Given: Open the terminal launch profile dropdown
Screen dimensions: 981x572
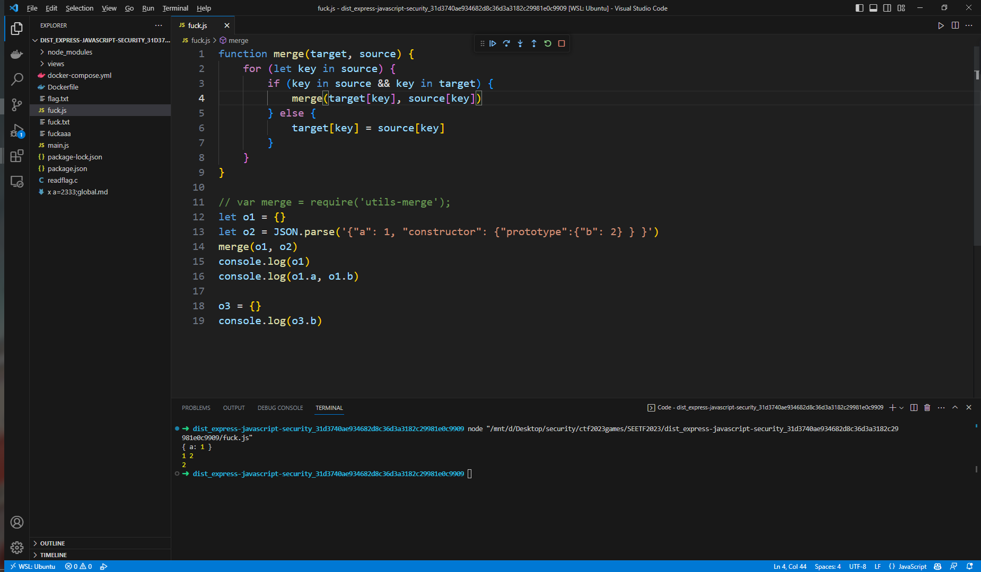Looking at the screenshot, I should [901, 407].
